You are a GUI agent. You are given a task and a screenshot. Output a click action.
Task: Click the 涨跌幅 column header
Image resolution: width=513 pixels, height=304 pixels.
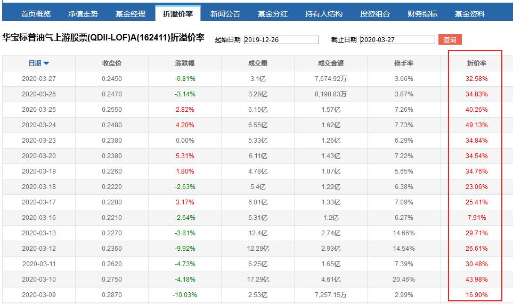click(185, 63)
